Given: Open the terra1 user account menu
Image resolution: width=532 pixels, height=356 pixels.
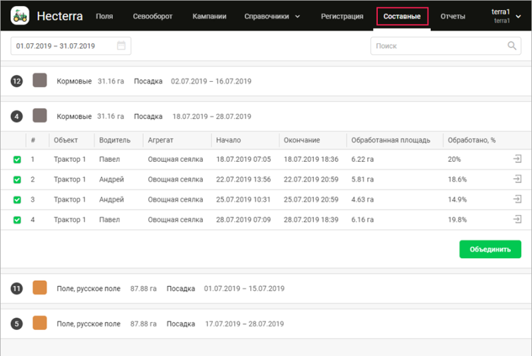Looking at the screenshot, I should pos(505,16).
